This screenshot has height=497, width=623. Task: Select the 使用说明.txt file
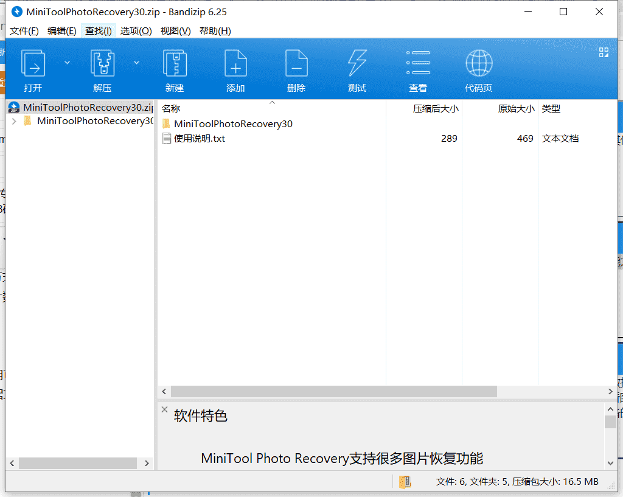[200, 138]
